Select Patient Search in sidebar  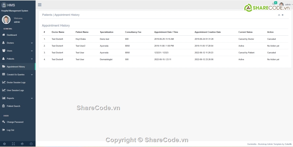[x=13, y=106]
